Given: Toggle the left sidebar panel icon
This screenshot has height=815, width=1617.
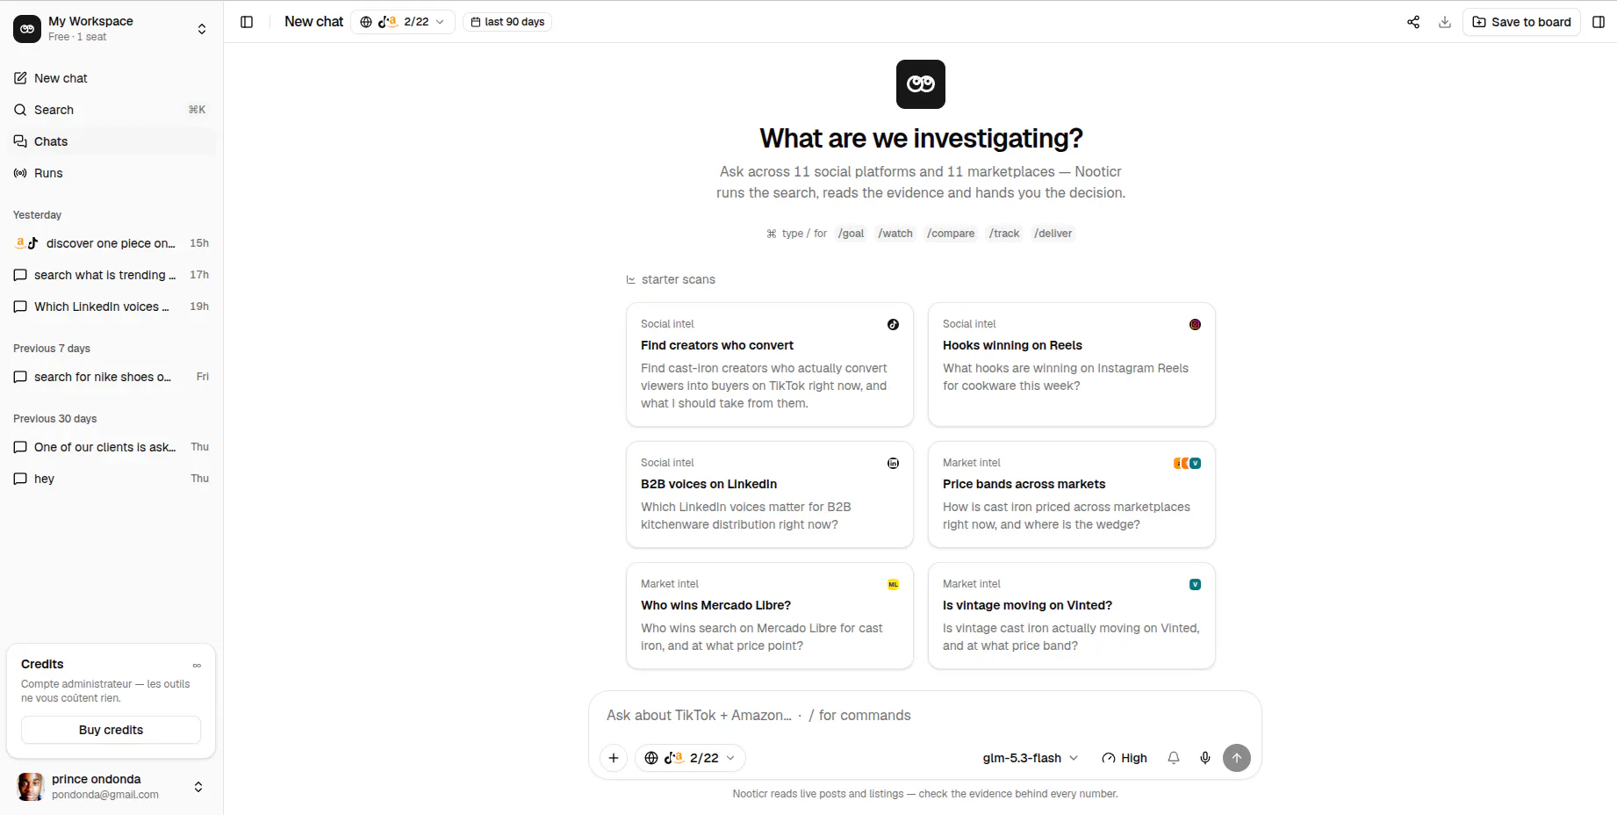Looking at the screenshot, I should coord(247,22).
